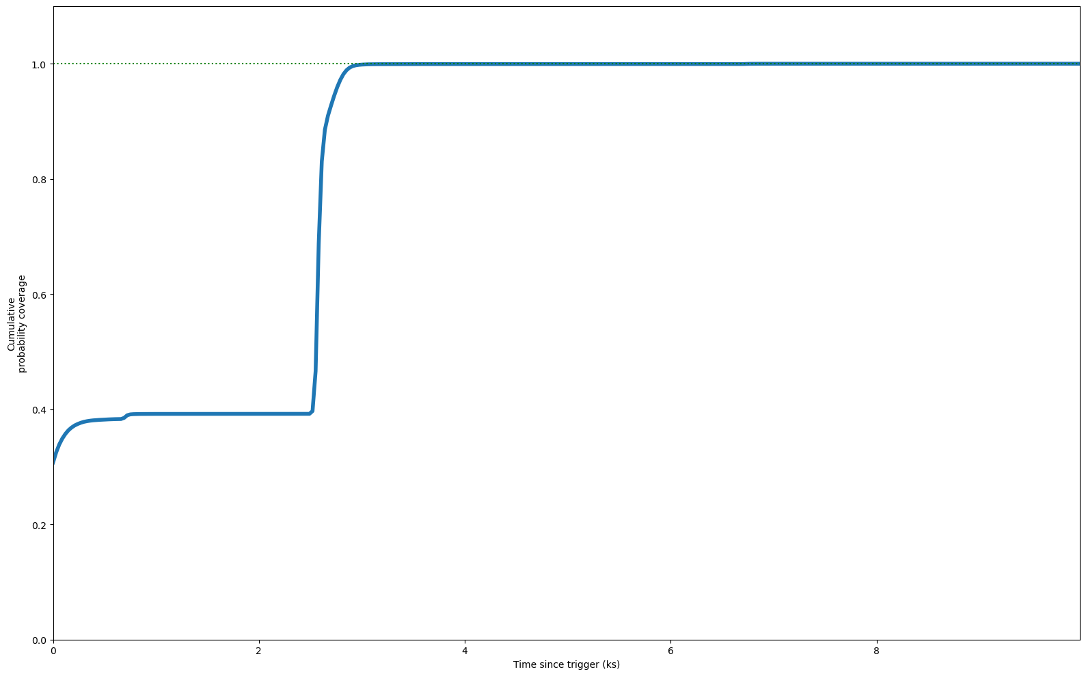Click the x-axis tick label 2
This screenshot has width=1086, height=676.
tap(259, 651)
